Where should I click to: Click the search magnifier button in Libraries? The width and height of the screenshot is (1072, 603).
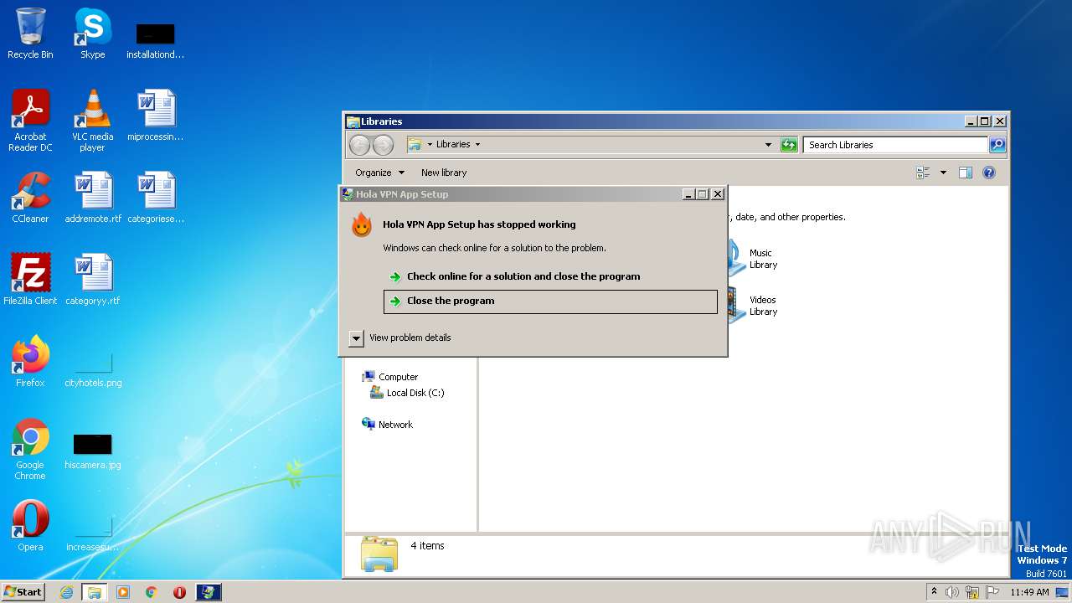tap(997, 145)
